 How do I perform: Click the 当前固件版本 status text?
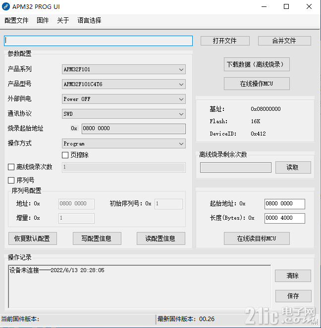click(20, 319)
